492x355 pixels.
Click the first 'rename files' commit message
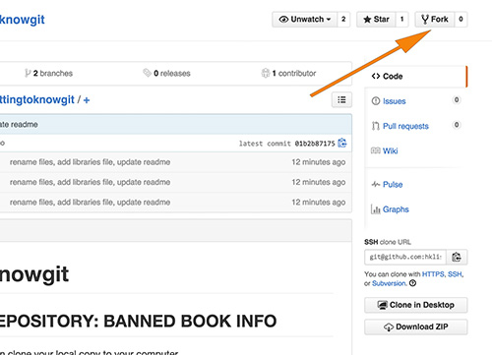90,162
